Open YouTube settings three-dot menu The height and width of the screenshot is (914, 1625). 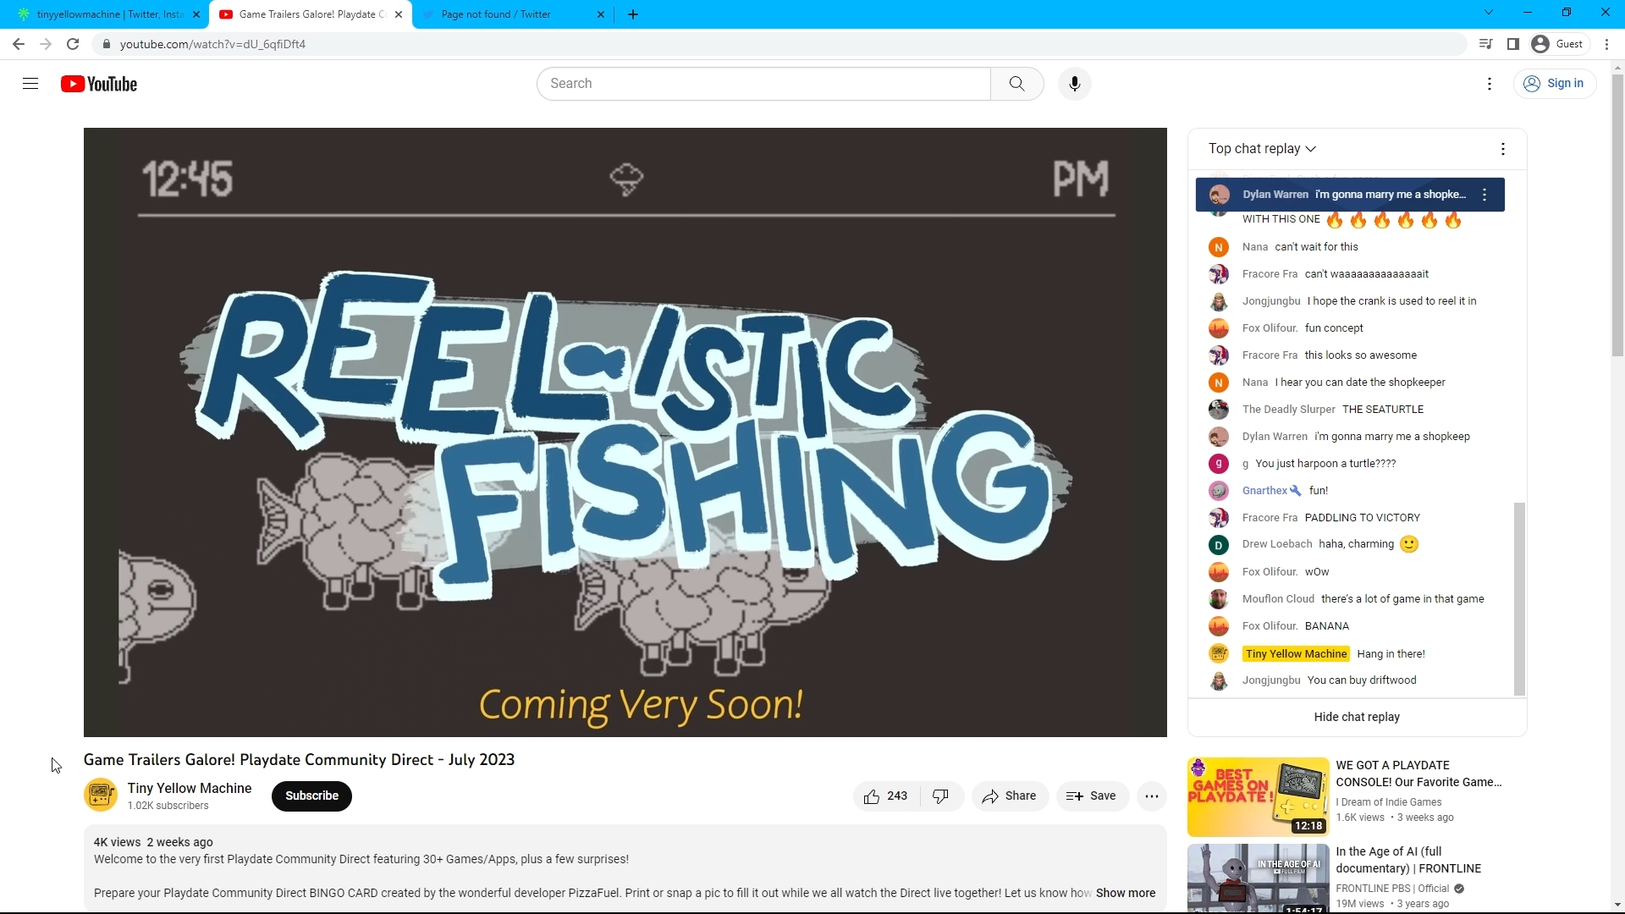tap(1490, 84)
